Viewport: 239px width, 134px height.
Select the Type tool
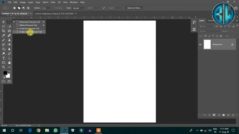[x=3, y=58]
